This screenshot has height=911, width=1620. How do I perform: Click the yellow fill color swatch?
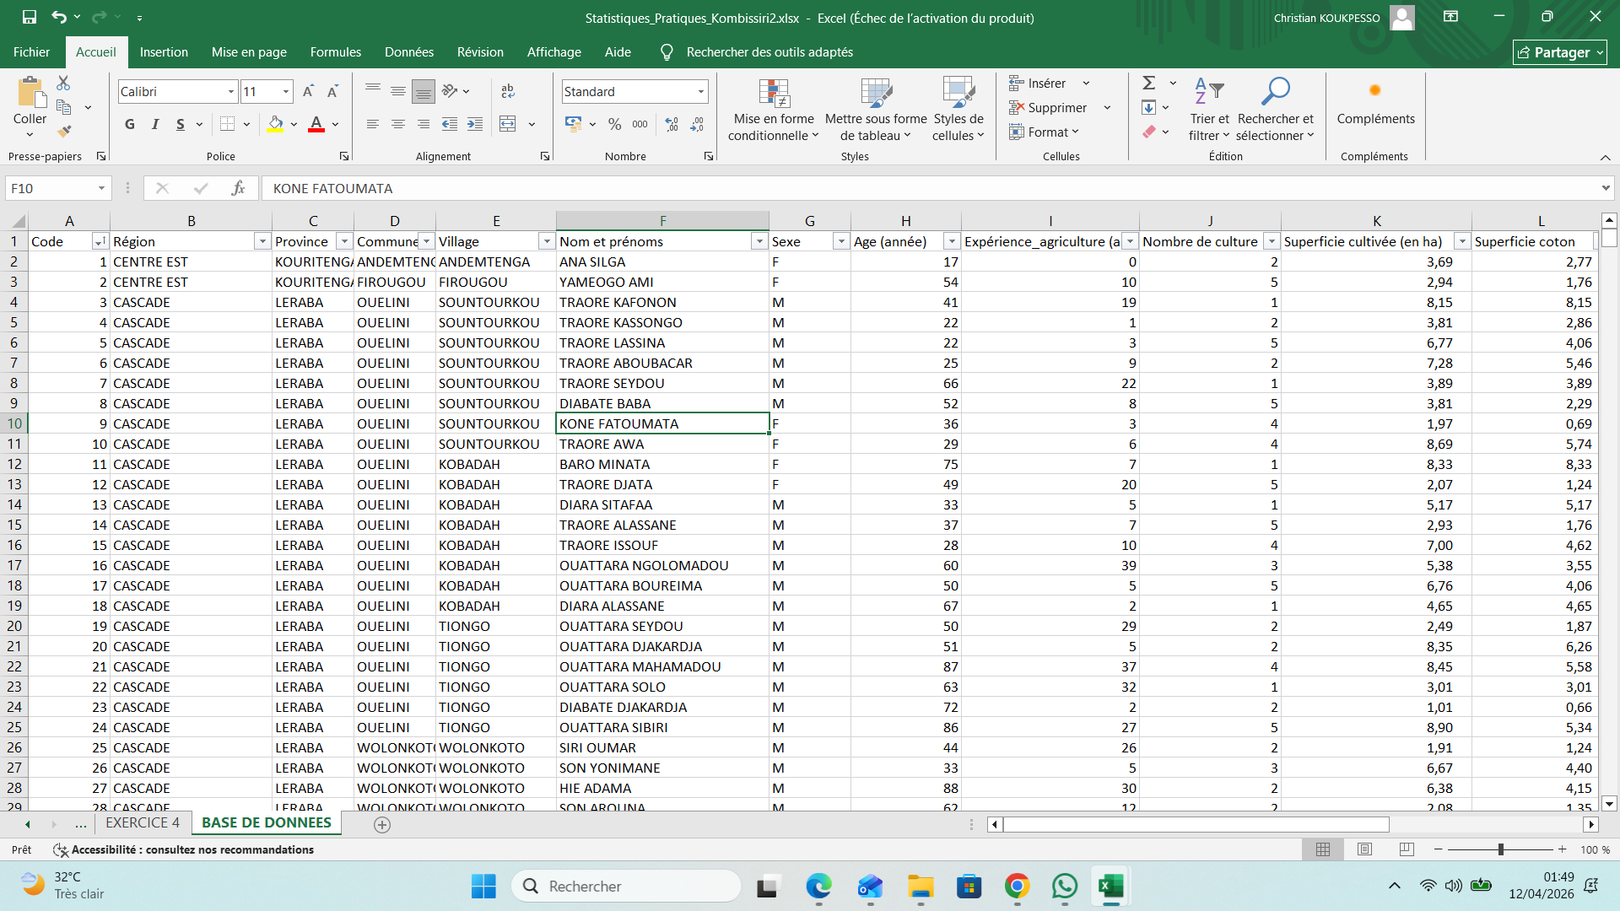click(275, 124)
